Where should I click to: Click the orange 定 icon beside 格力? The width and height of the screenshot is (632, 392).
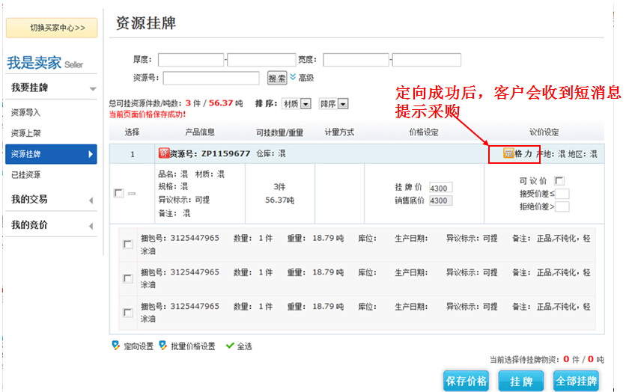pyautogui.click(x=508, y=153)
